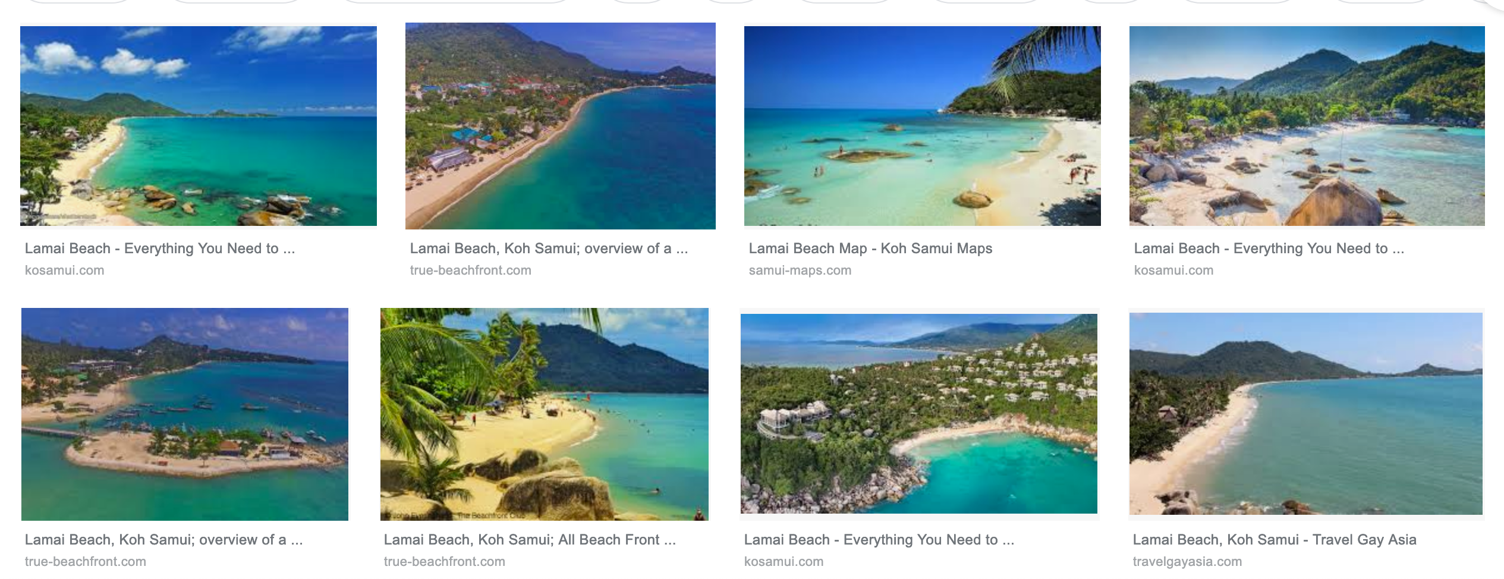The image size is (1504, 579).
Task: Click the travelgayasia.com source link
Action: [x=1187, y=562]
